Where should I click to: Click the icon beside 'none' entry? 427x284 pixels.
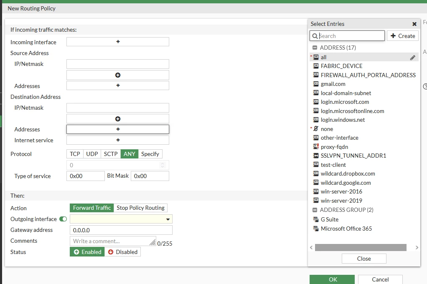tap(315, 129)
